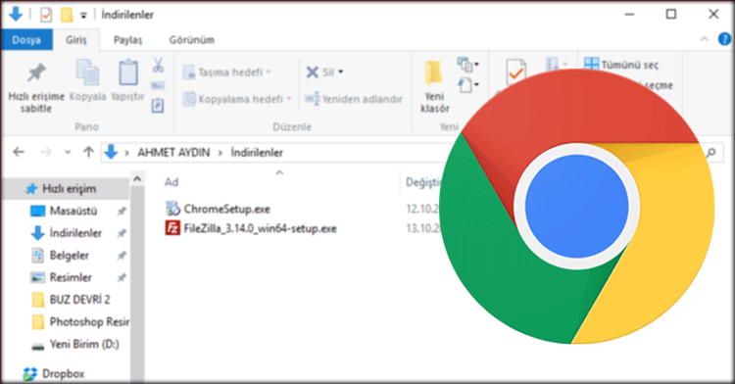Click the up-one-level arrow
The image size is (735, 384).
(x=88, y=152)
